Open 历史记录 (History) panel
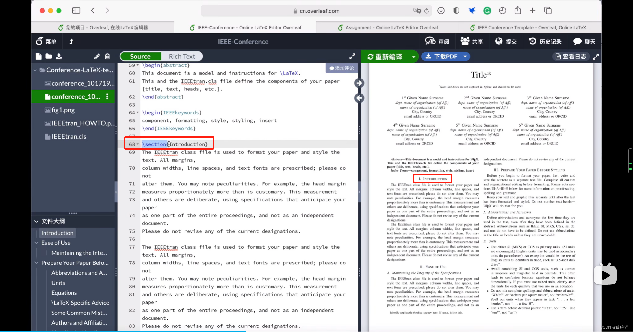 tap(545, 41)
